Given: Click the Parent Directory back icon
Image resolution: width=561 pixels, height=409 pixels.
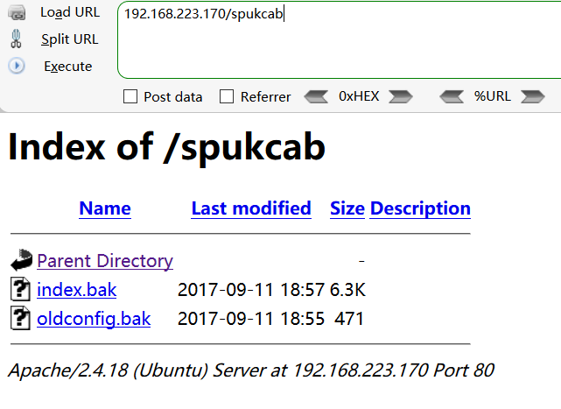Looking at the screenshot, I should (21, 260).
